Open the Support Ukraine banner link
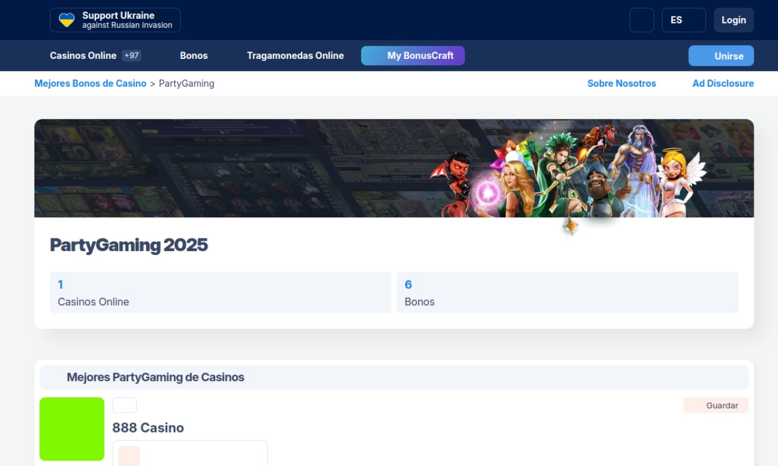778x466 pixels. 115,20
